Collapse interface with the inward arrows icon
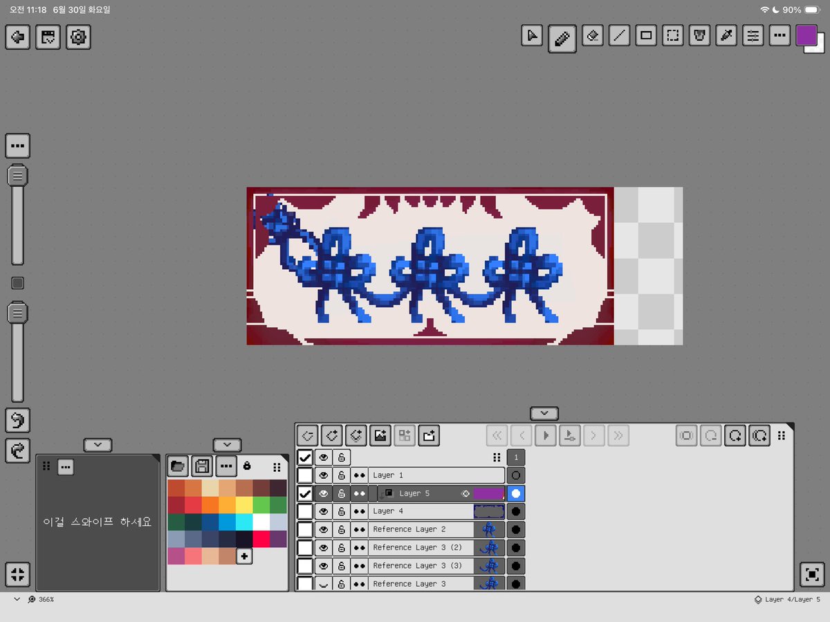 (x=18, y=574)
